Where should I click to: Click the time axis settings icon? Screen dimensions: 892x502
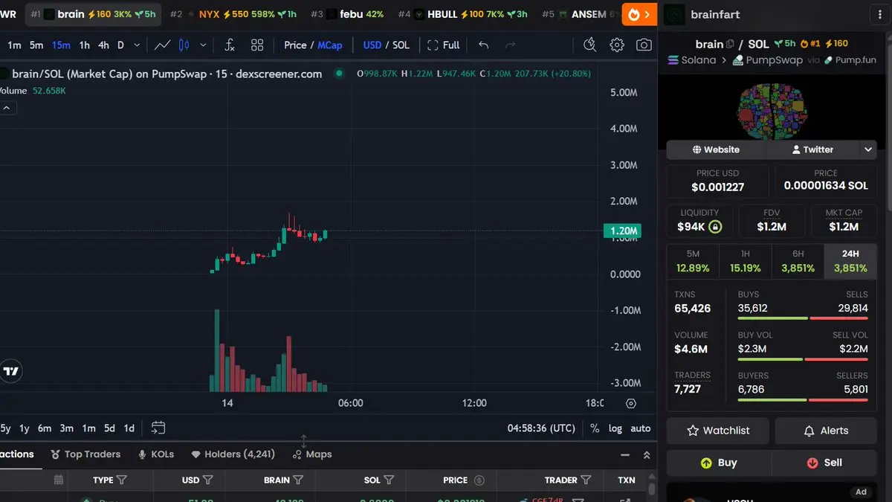click(631, 403)
